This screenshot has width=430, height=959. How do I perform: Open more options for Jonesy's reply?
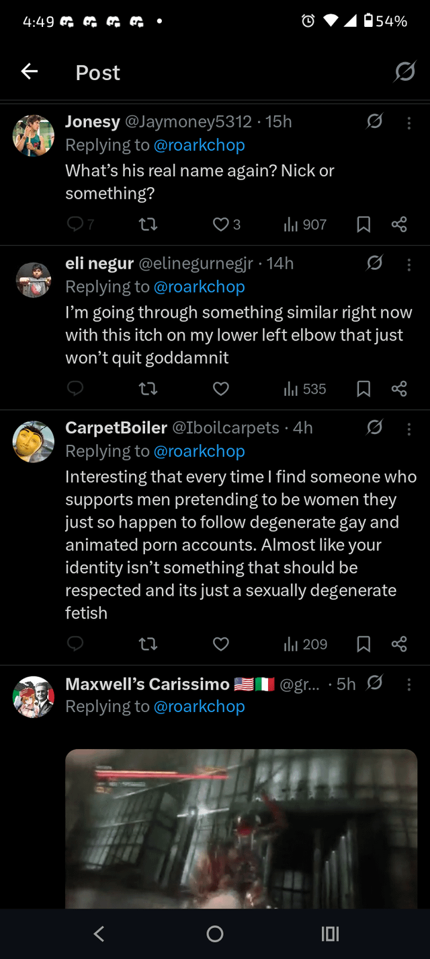coord(409,122)
